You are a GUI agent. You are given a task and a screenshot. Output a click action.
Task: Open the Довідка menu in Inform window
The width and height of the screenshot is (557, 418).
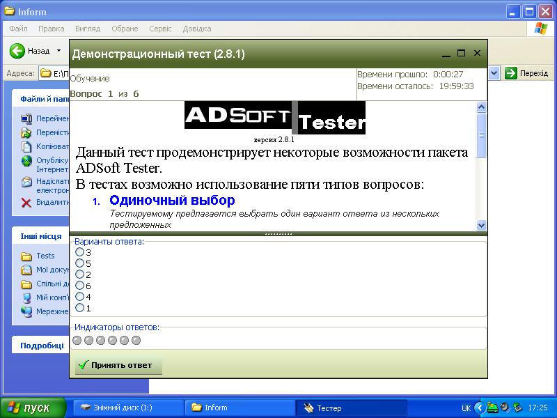197,29
